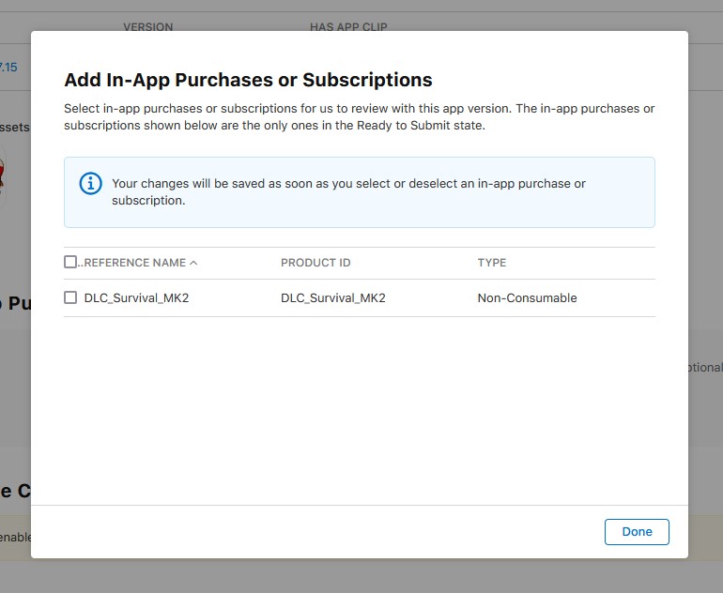Viewport: 723px width, 593px height.
Task: Check the DLC_Survival_MK2 row checkbox
Action: (70, 297)
